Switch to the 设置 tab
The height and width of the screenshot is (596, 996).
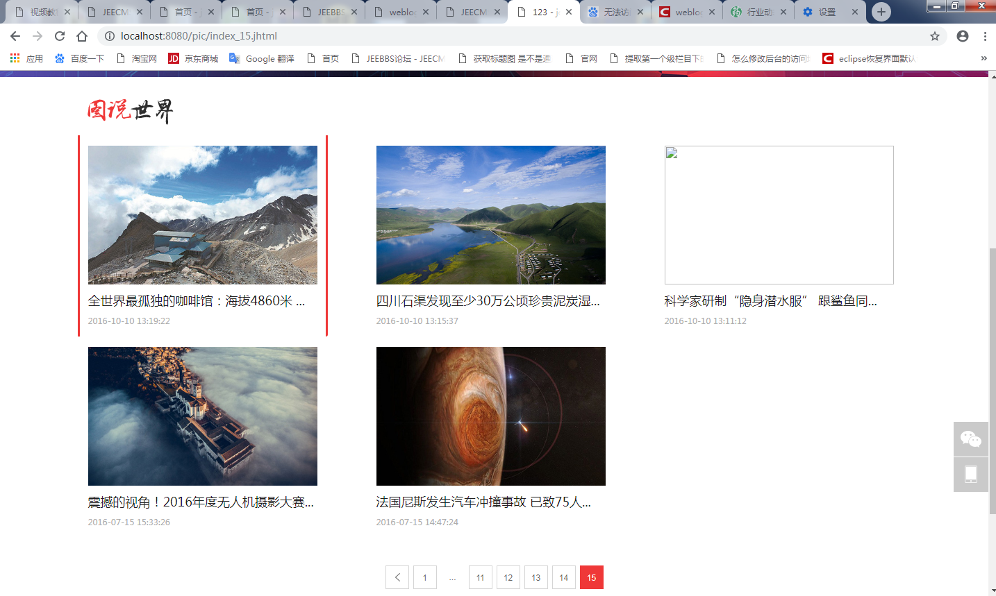(831, 12)
